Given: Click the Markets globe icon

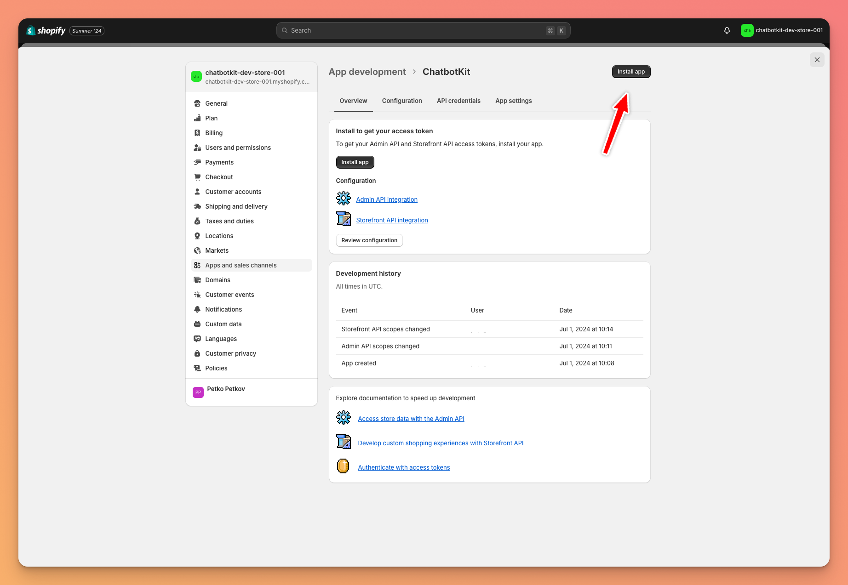Looking at the screenshot, I should tap(197, 250).
